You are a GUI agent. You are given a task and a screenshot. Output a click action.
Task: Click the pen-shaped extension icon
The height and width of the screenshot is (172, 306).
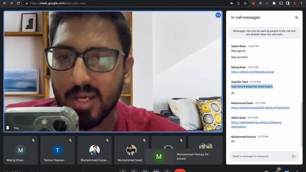click(267, 3)
